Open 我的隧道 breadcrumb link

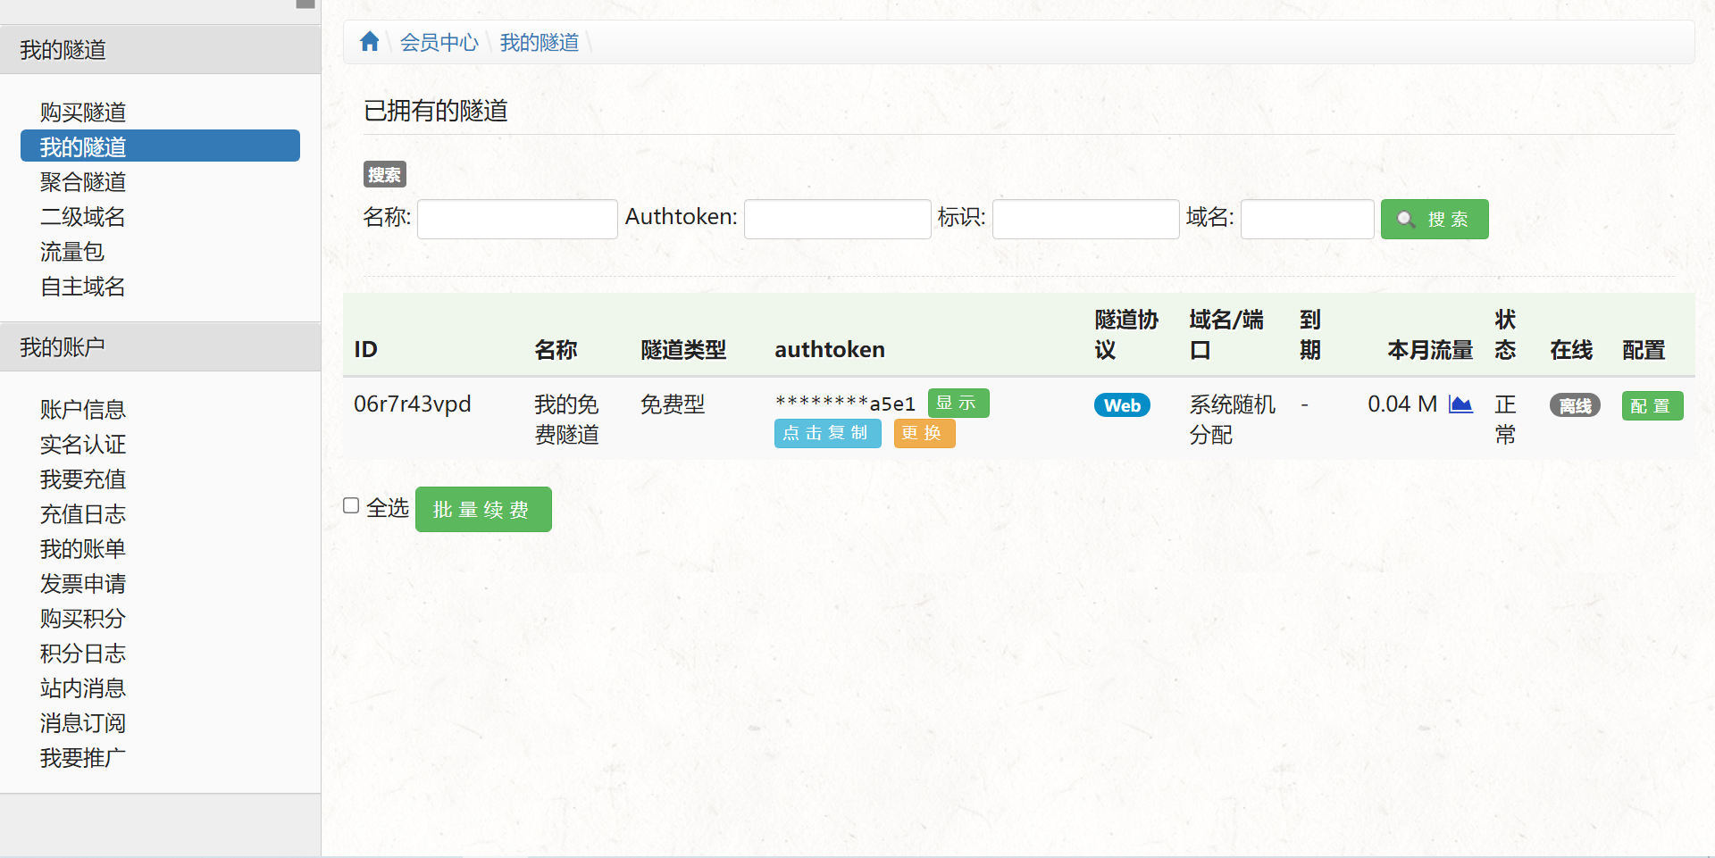coord(540,42)
